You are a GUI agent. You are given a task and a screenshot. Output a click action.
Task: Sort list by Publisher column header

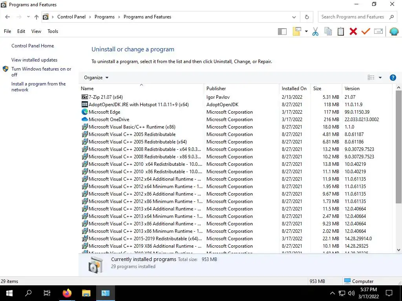(241, 89)
